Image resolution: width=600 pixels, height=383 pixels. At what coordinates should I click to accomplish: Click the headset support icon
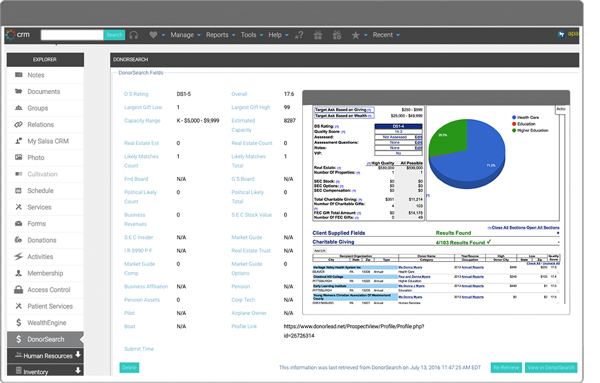(x=133, y=35)
